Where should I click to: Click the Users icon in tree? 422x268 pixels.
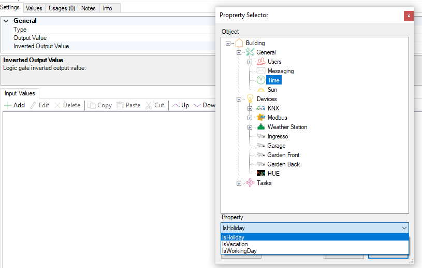click(261, 62)
